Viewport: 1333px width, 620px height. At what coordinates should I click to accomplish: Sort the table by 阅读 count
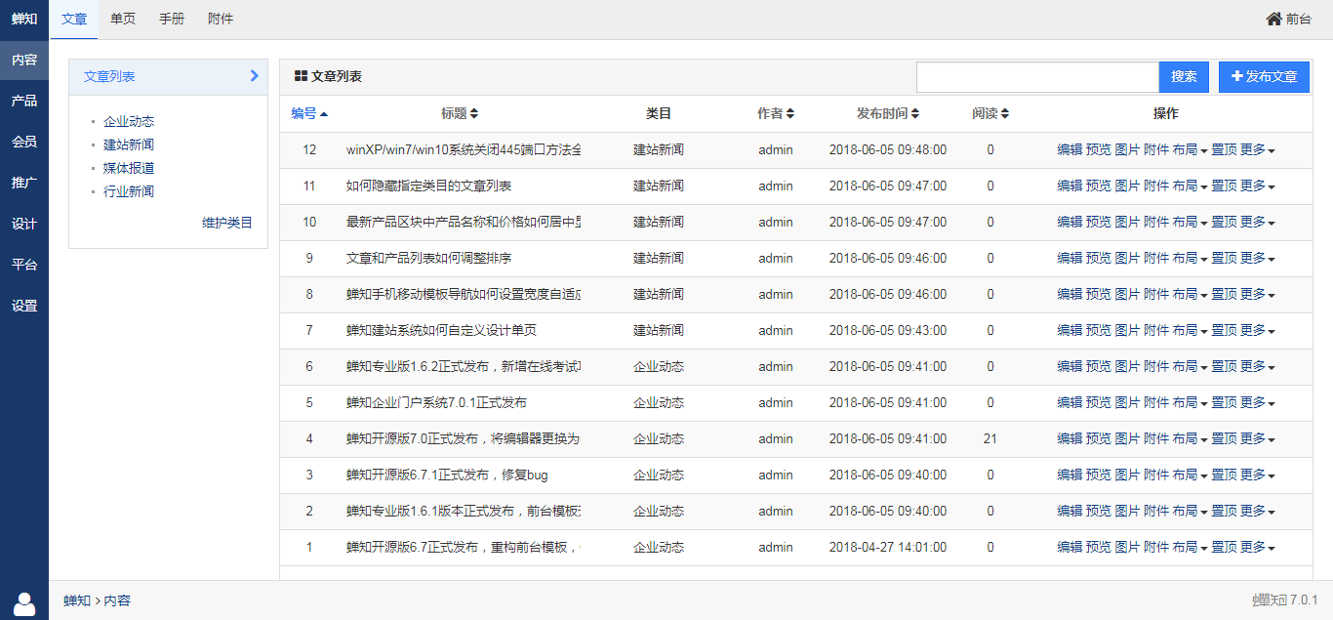pyautogui.click(x=990, y=113)
